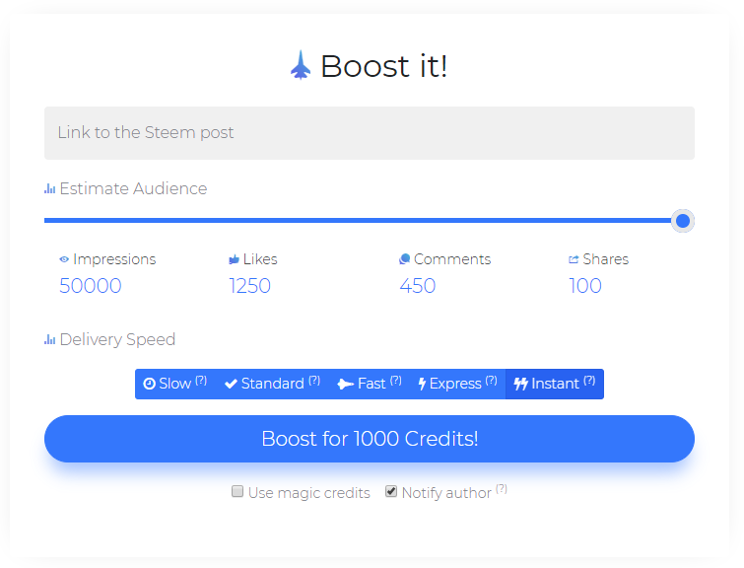This screenshot has height=568, width=744.
Task: Click the Estimate Audience slider handle
Action: click(683, 220)
